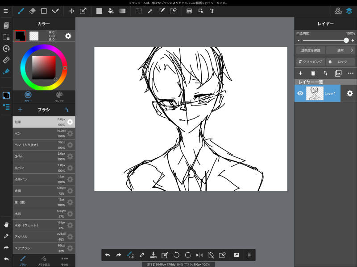357x267 pixels.
Task: Select the 鉛筆 brush
Action: click(x=44, y=122)
